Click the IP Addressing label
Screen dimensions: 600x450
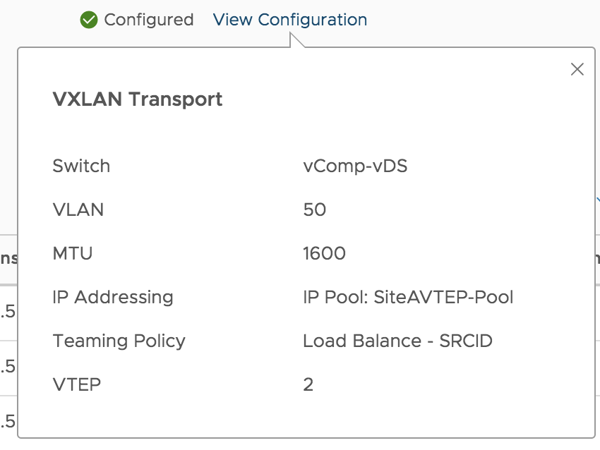[x=113, y=298]
